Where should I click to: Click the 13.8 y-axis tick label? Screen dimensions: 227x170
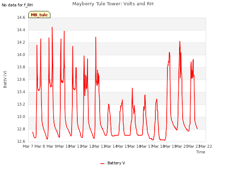[x=21, y=67]
